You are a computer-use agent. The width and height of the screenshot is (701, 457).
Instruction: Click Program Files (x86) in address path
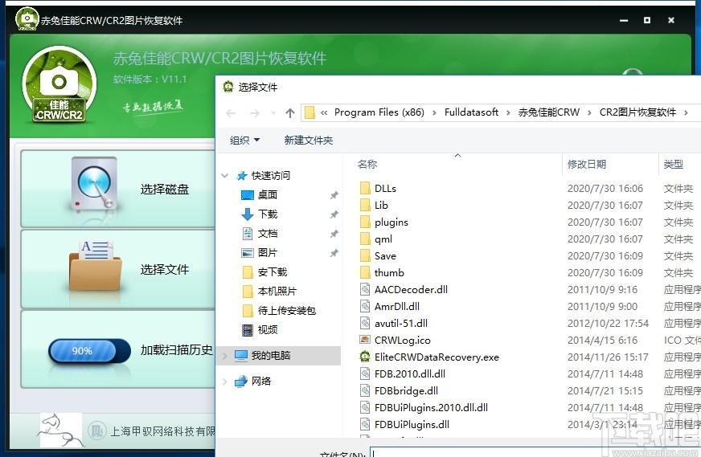379,112
